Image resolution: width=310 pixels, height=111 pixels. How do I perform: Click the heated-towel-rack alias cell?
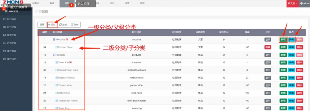(x=137, y=70)
